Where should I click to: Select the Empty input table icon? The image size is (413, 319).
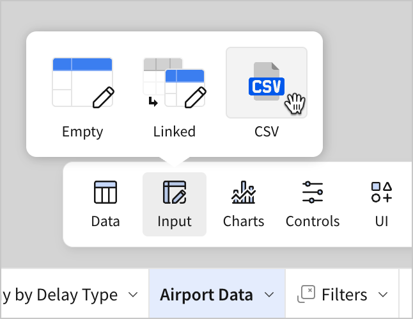82,83
